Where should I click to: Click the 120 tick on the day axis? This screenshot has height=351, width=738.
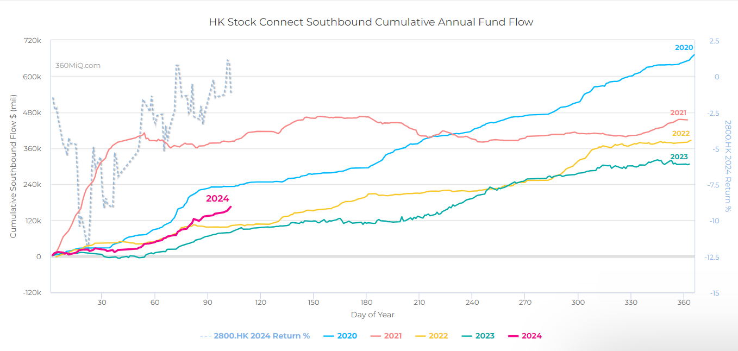(260, 302)
